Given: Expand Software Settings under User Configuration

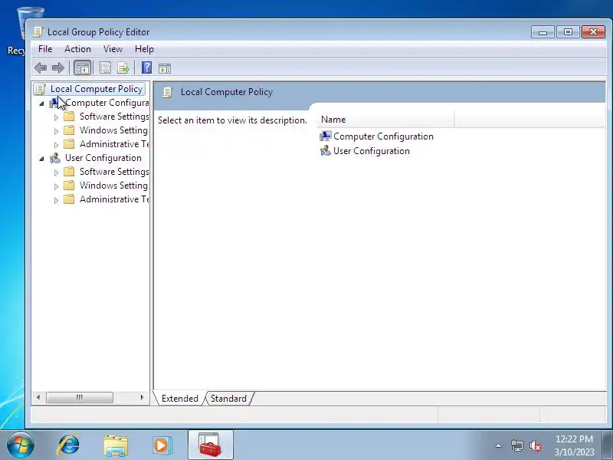Looking at the screenshot, I should 56,172.
